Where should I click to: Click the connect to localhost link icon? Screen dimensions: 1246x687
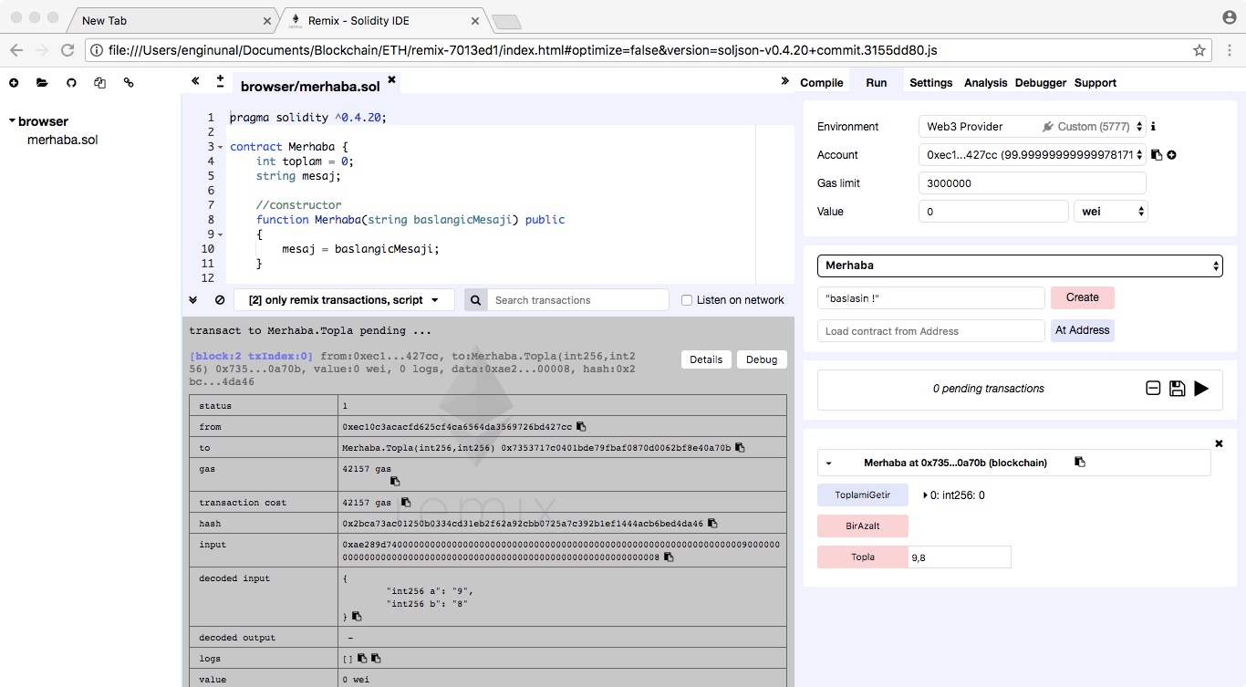pos(129,83)
